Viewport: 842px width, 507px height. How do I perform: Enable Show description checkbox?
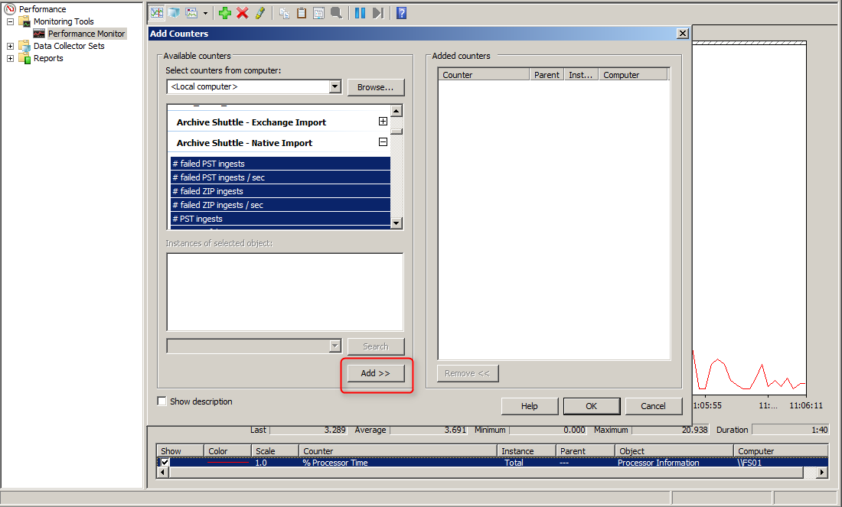(x=162, y=401)
